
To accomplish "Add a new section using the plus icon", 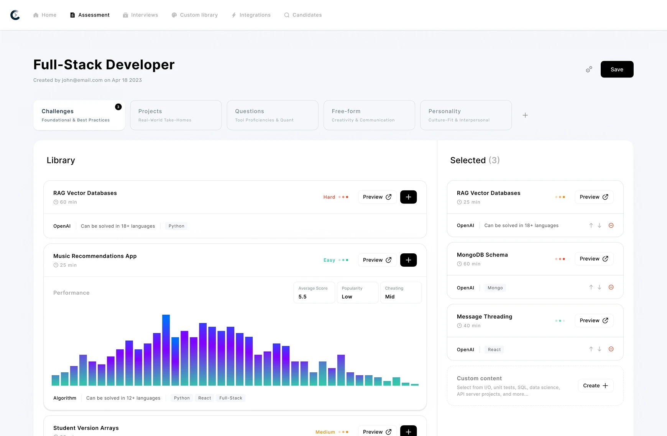I will tap(525, 115).
